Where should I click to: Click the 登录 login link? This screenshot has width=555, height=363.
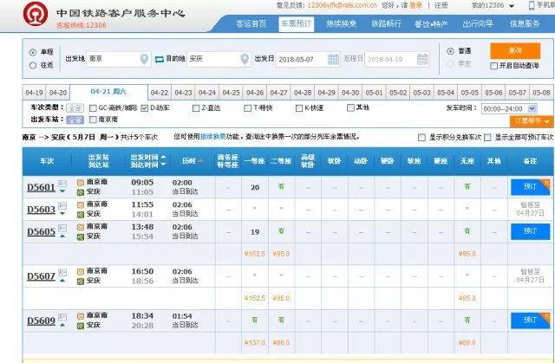[x=415, y=5]
